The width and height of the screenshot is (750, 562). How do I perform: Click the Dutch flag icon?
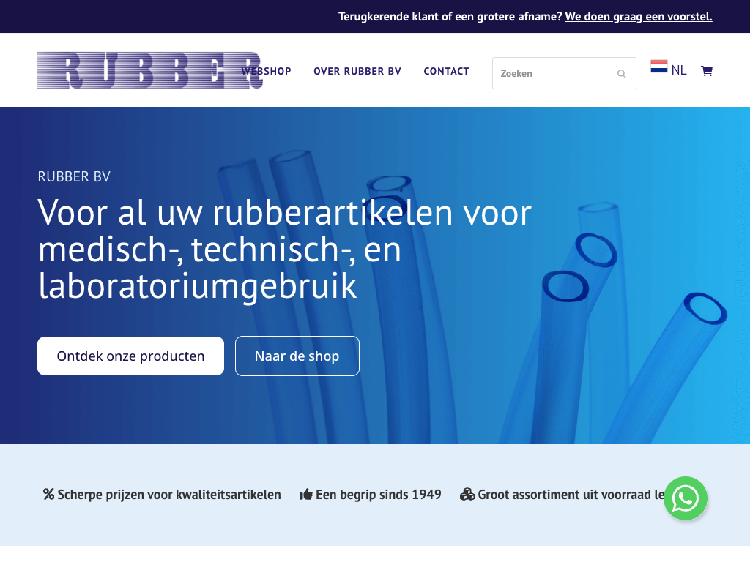point(658,67)
